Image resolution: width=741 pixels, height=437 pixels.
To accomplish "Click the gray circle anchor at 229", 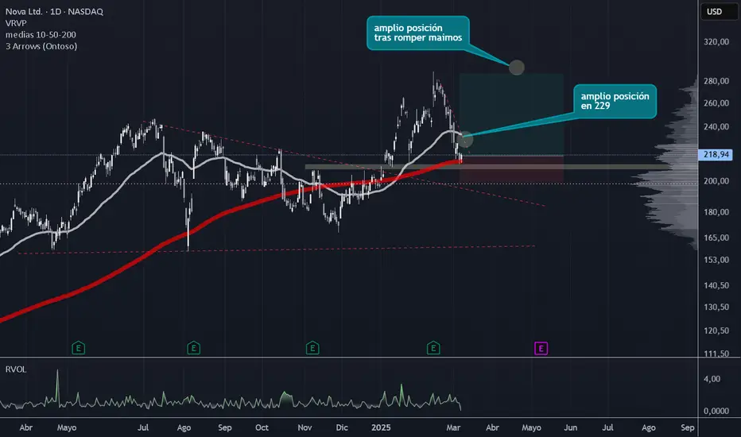I will click(x=465, y=139).
